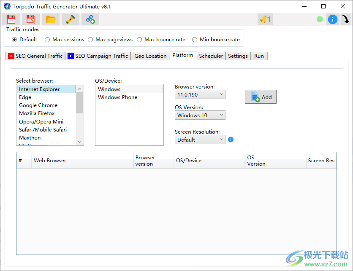The width and height of the screenshot is (353, 271).
Task: Open the yellow folder icon in toolbar
Action: [x=51, y=19]
